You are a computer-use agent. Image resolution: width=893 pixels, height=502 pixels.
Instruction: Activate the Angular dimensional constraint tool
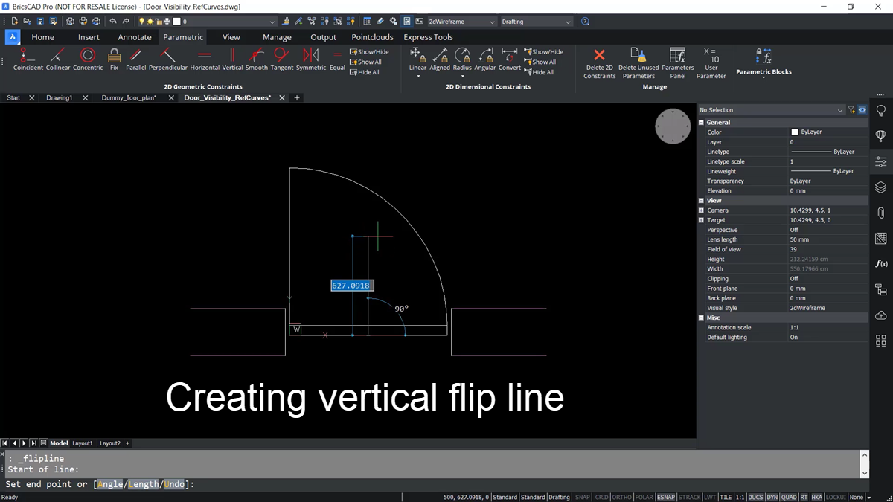(x=485, y=56)
